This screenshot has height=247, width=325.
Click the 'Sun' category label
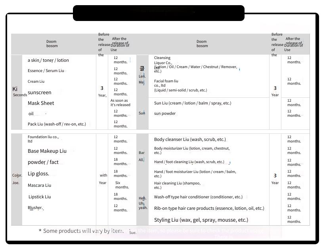(142, 113)
